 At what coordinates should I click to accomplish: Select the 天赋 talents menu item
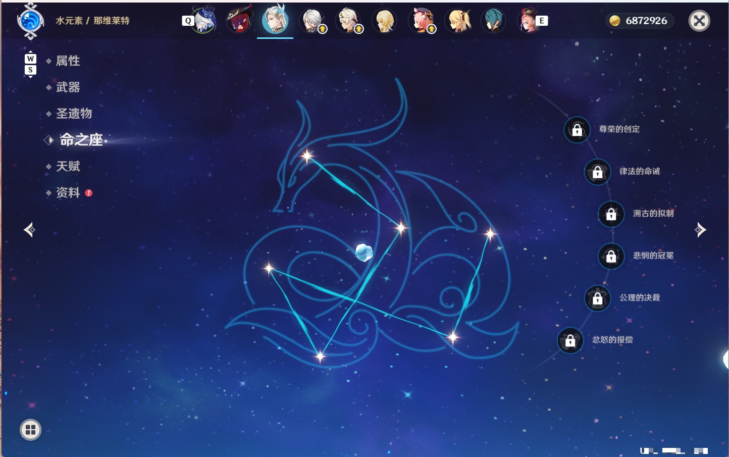(68, 166)
